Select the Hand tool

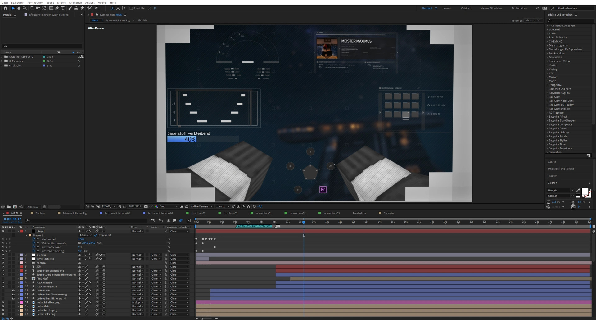(19, 8)
